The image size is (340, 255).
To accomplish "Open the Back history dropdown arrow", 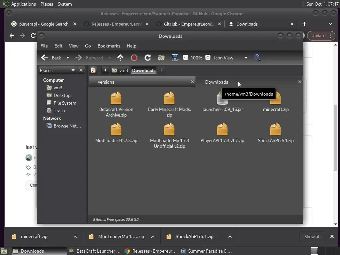I will click(68, 58).
